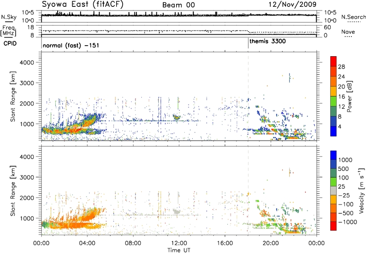Click the '12:00' time axis tick

click(179, 243)
